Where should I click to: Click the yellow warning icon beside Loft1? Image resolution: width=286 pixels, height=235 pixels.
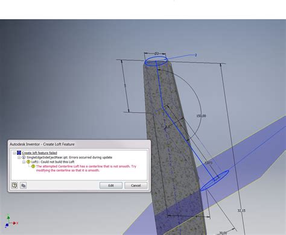[x=28, y=161]
